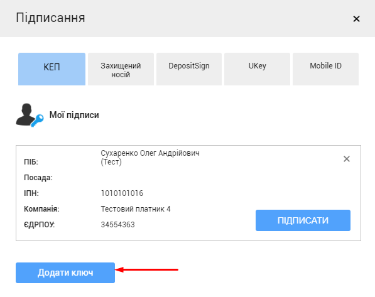Click the Підписання dialog title

click(x=50, y=18)
